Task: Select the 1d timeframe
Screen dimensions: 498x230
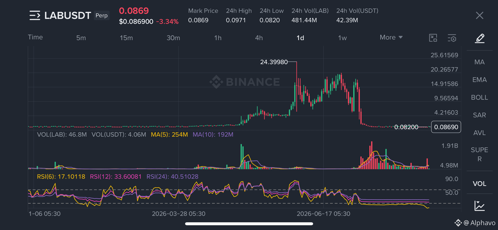Action: click(x=300, y=38)
